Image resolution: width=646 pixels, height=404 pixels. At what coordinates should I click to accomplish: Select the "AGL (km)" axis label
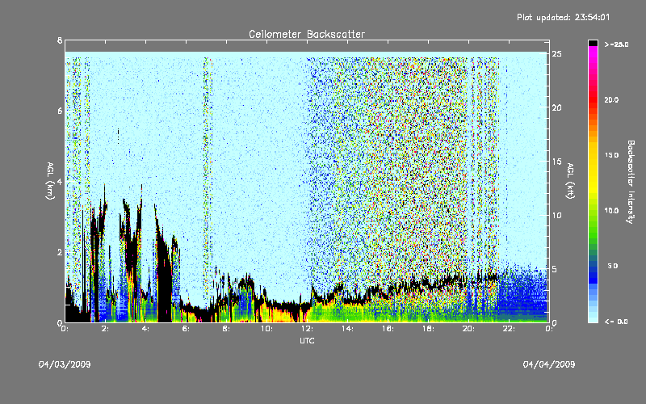[x=50, y=181]
